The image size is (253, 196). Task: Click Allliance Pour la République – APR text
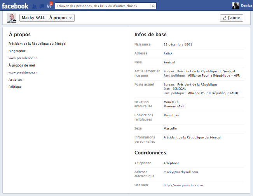[214, 75]
